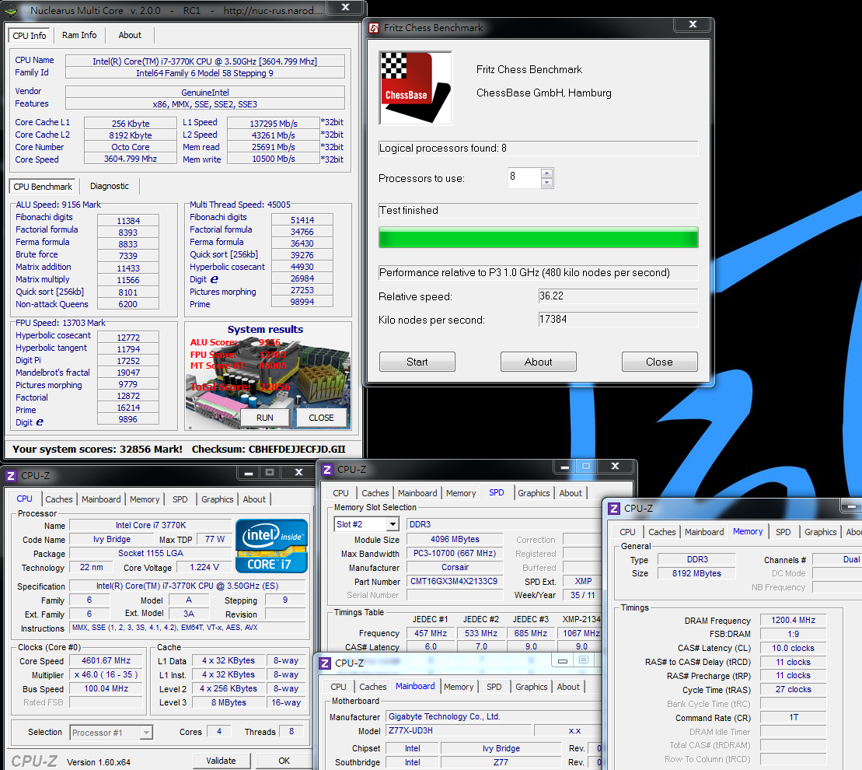Start the Fritz Chess benchmark
The width and height of the screenshot is (862, 770).
pyautogui.click(x=417, y=362)
